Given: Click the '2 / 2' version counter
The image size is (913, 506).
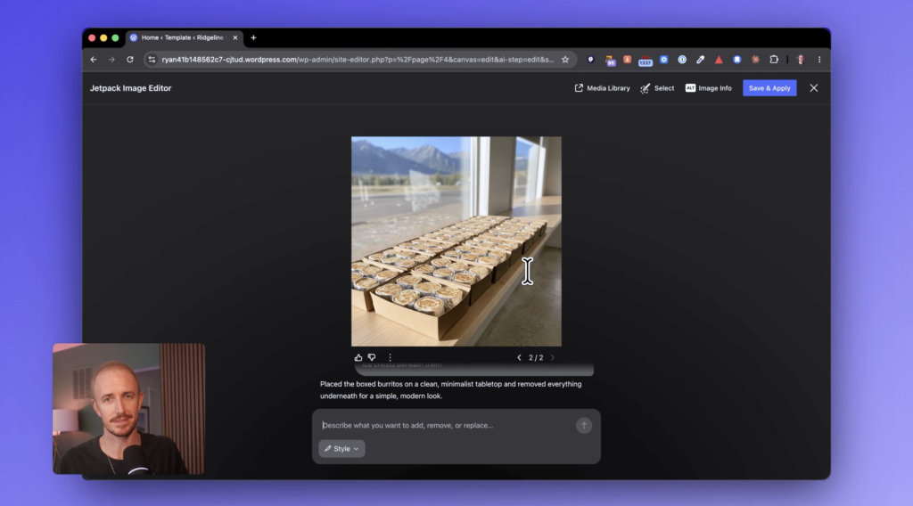Looking at the screenshot, I should [536, 358].
